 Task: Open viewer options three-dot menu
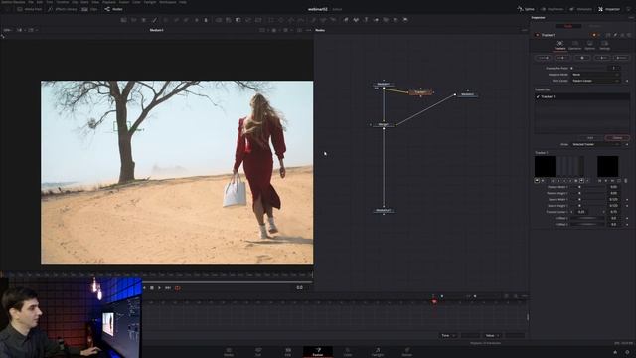[309, 30]
